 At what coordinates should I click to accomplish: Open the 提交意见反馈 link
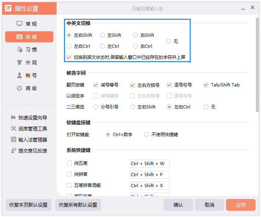pos(32,151)
